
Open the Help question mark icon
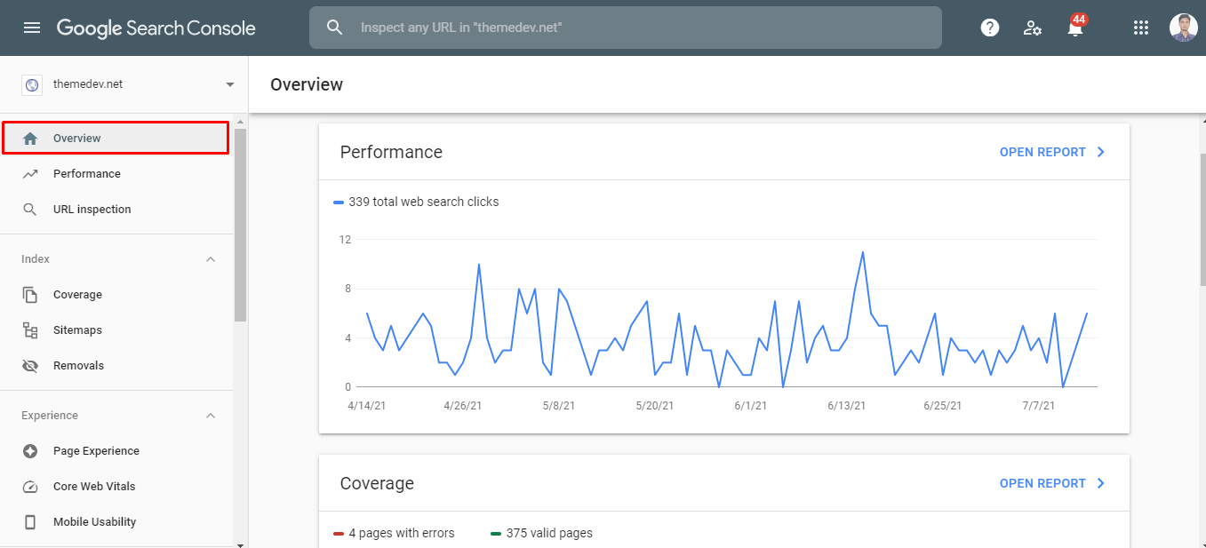[990, 28]
